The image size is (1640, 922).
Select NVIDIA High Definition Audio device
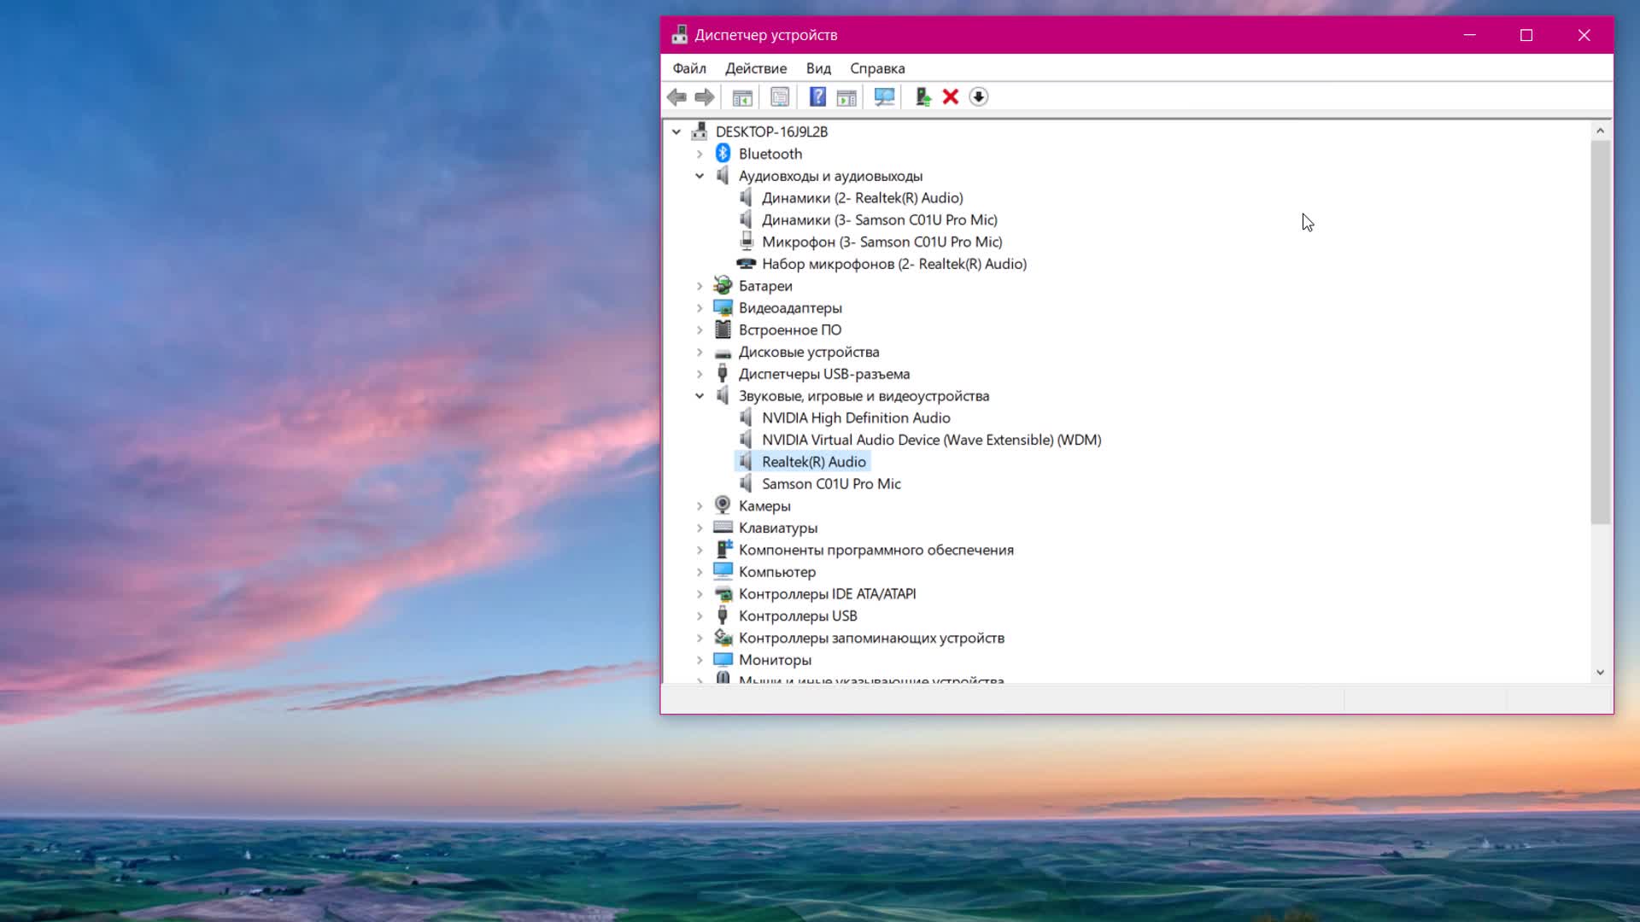(855, 417)
